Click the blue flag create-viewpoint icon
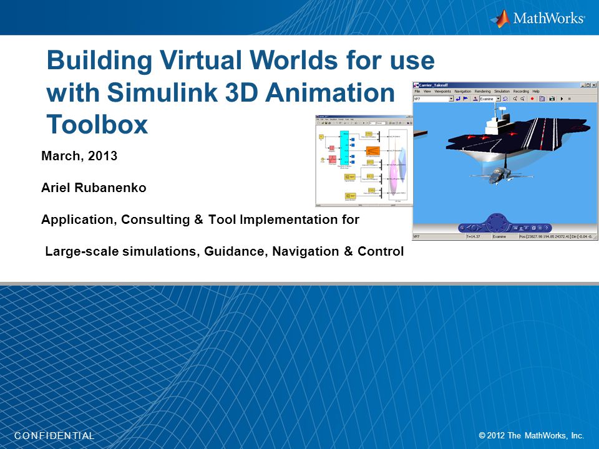 tap(465, 99)
